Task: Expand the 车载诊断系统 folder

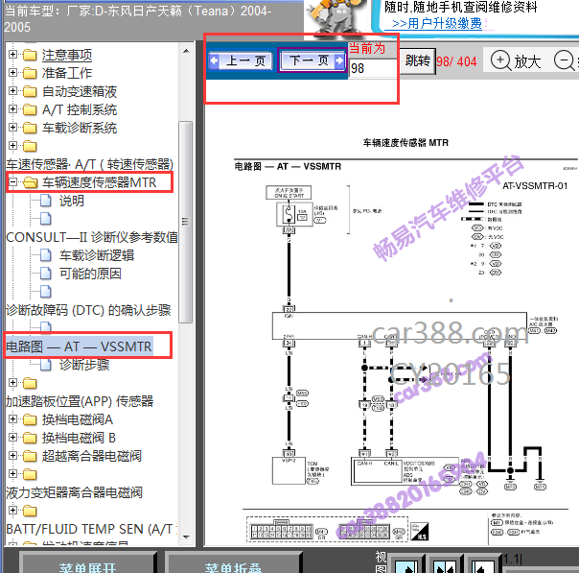Action: pyautogui.click(x=12, y=127)
